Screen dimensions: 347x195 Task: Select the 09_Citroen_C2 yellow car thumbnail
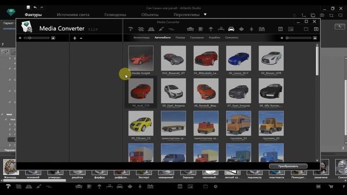[x=141, y=123]
